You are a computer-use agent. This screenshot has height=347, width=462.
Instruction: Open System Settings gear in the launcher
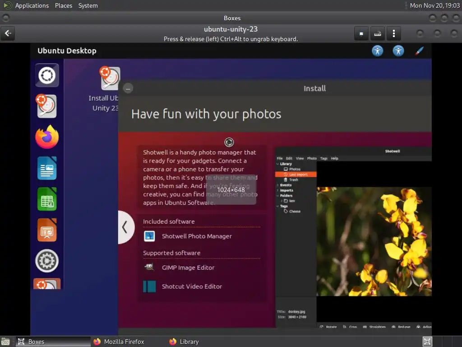pos(47,261)
